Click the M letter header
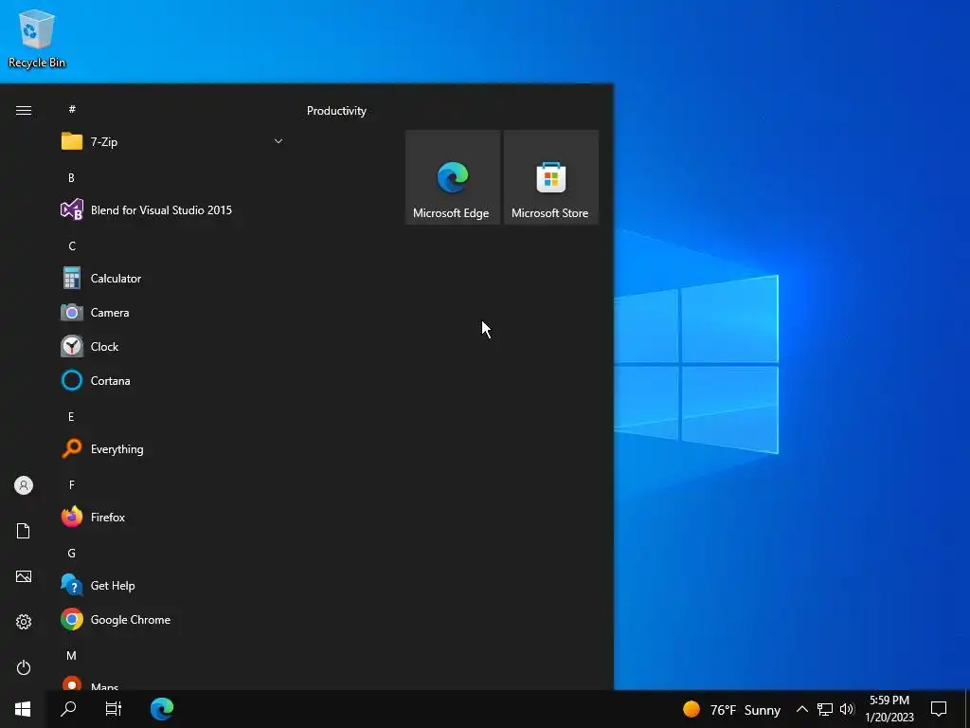 point(71,656)
